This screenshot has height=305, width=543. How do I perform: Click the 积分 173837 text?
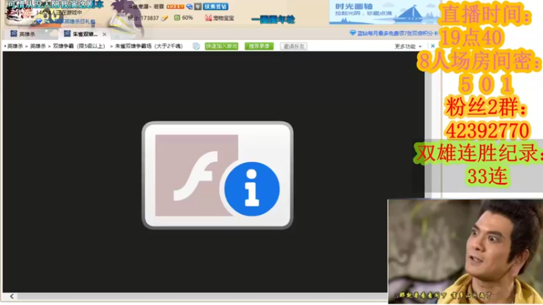click(x=143, y=18)
